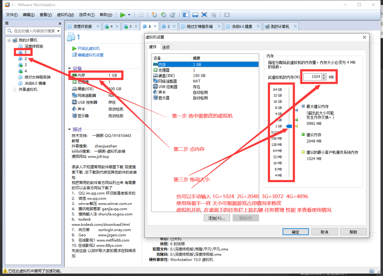This screenshot has width=383, height=276.
Task: Select USB 控制器 in the settings device list
Action: click(205, 87)
